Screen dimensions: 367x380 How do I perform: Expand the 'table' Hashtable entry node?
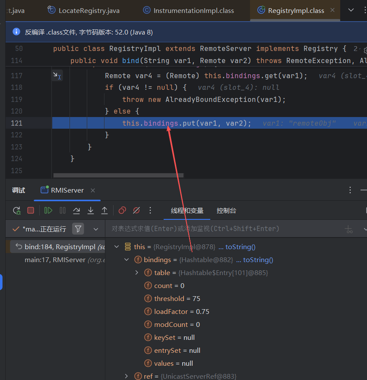(x=137, y=273)
